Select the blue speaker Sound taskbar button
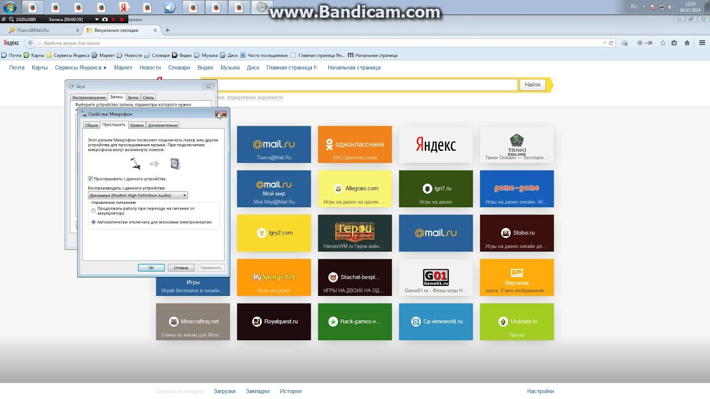This screenshot has height=399, width=710. (x=170, y=7)
